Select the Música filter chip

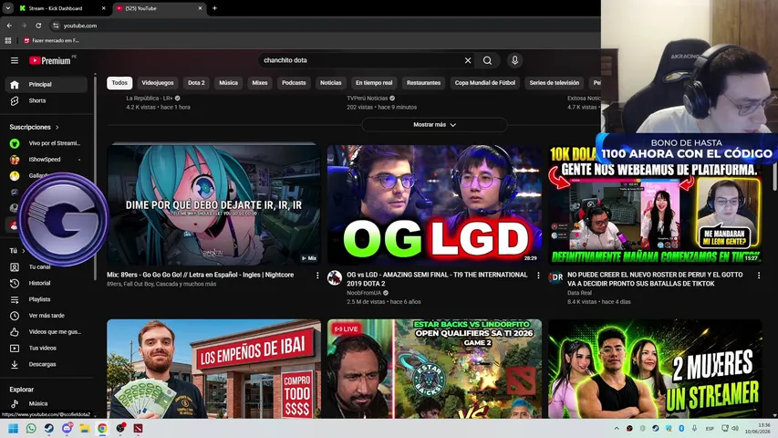tap(228, 83)
